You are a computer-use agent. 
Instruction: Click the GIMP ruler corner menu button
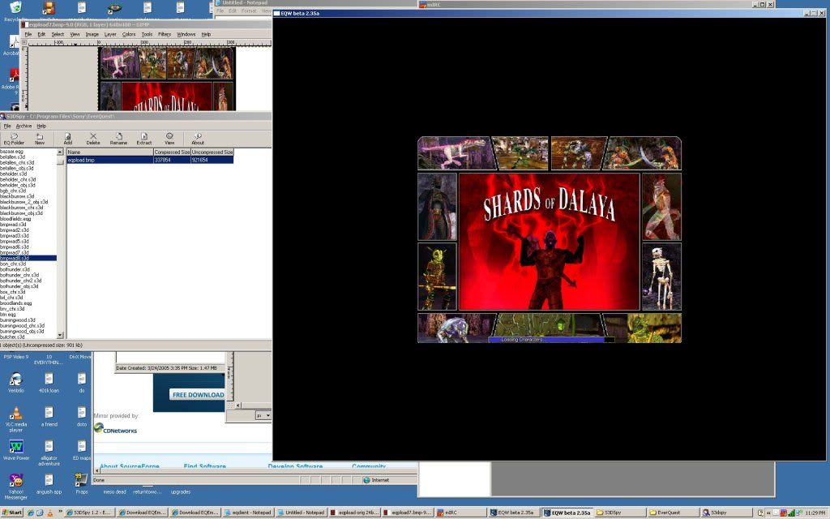click(24, 42)
